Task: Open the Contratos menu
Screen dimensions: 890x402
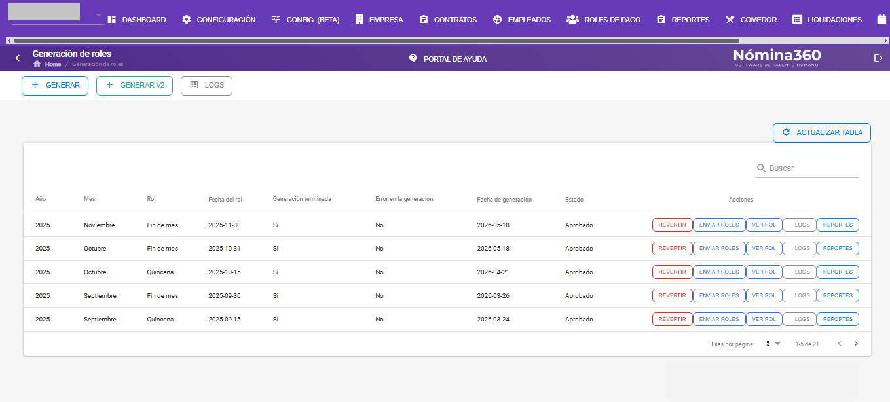Action: tap(448, 20)
